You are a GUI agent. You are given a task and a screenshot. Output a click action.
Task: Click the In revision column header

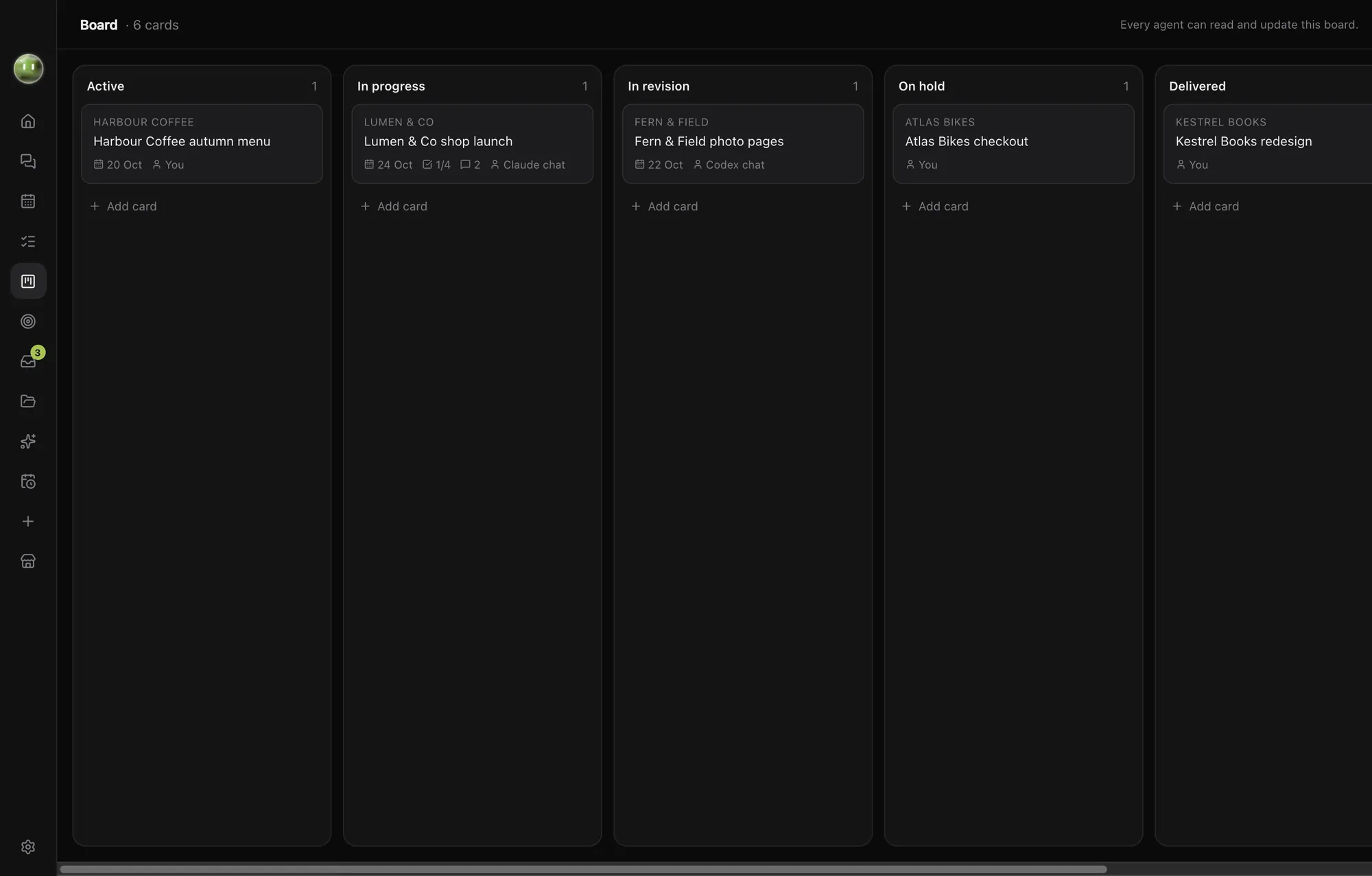click(x=659, y=86)
